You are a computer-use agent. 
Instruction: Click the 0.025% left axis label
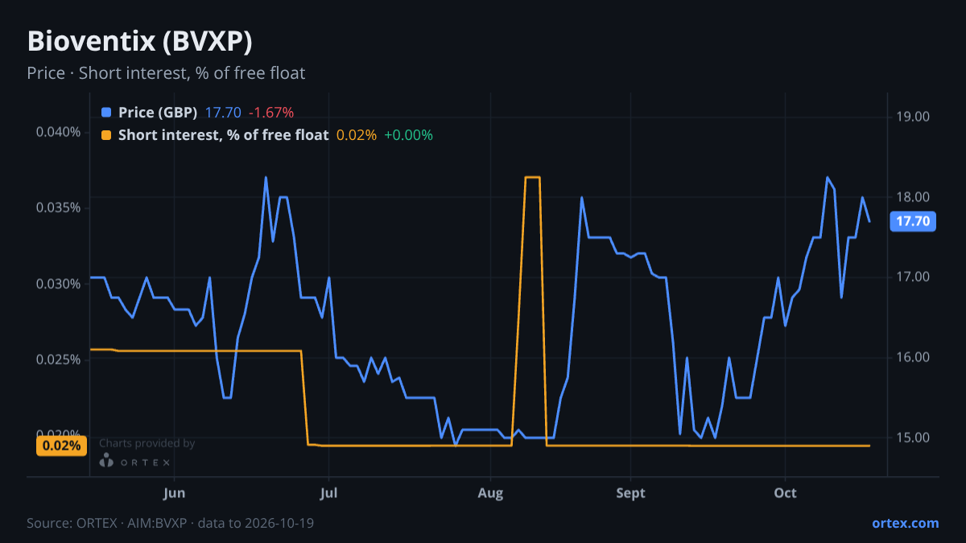tap(59, 360)
